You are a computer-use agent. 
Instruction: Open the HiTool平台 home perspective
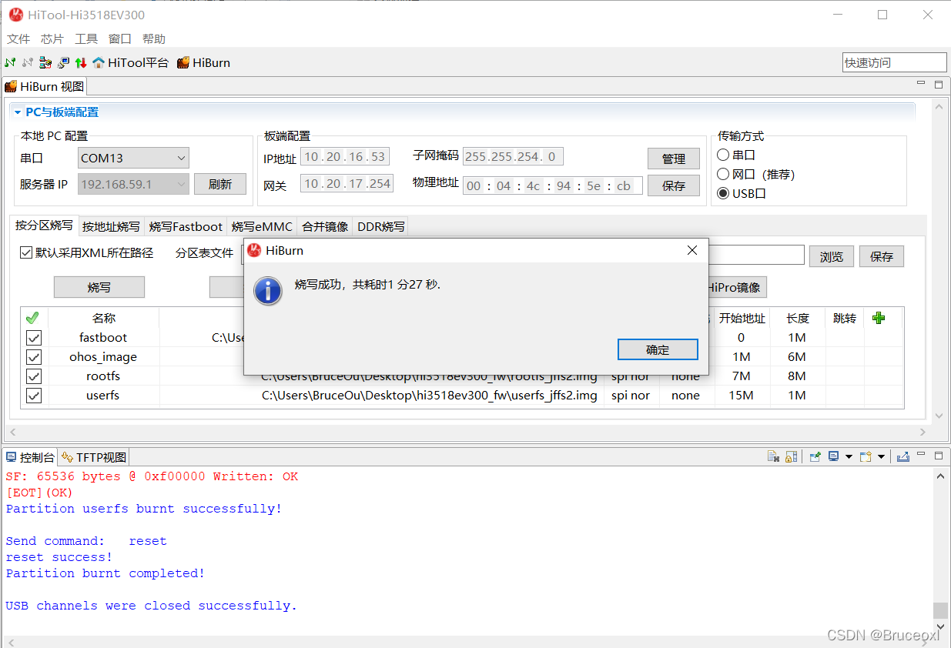130,62
